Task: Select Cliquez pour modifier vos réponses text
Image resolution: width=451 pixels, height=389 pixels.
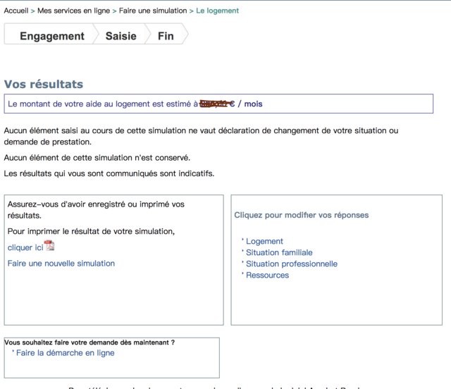Action: [301, 215]
